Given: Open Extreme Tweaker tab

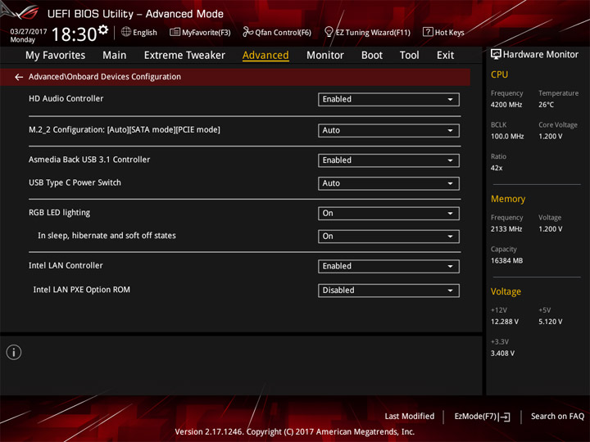Looking at the screenshot, I should point(184,56).
